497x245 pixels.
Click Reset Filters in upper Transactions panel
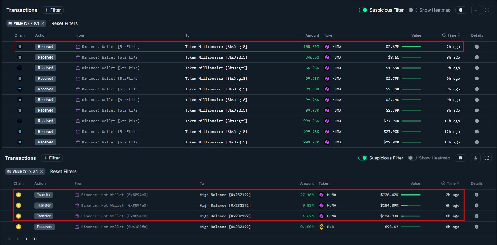(64, 23)
